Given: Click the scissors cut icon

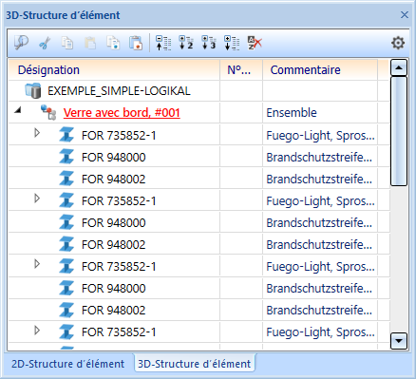Looking at the screenshot, I should click(45, 43).
